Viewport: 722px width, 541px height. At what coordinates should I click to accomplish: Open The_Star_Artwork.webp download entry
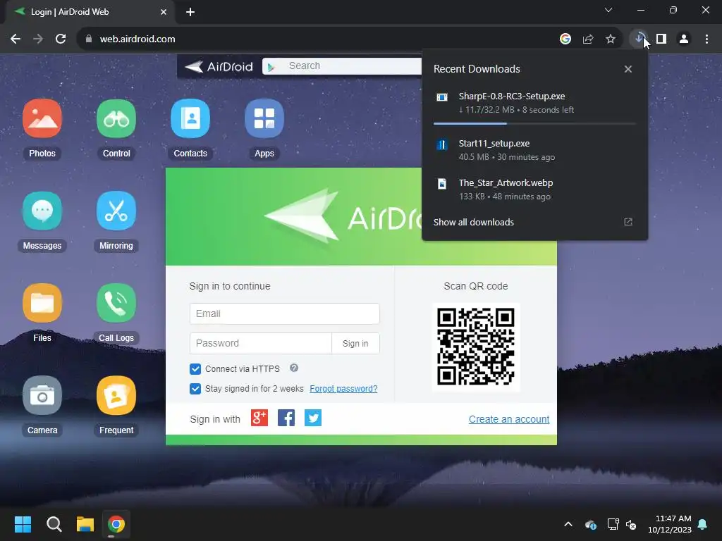[534, 189]
